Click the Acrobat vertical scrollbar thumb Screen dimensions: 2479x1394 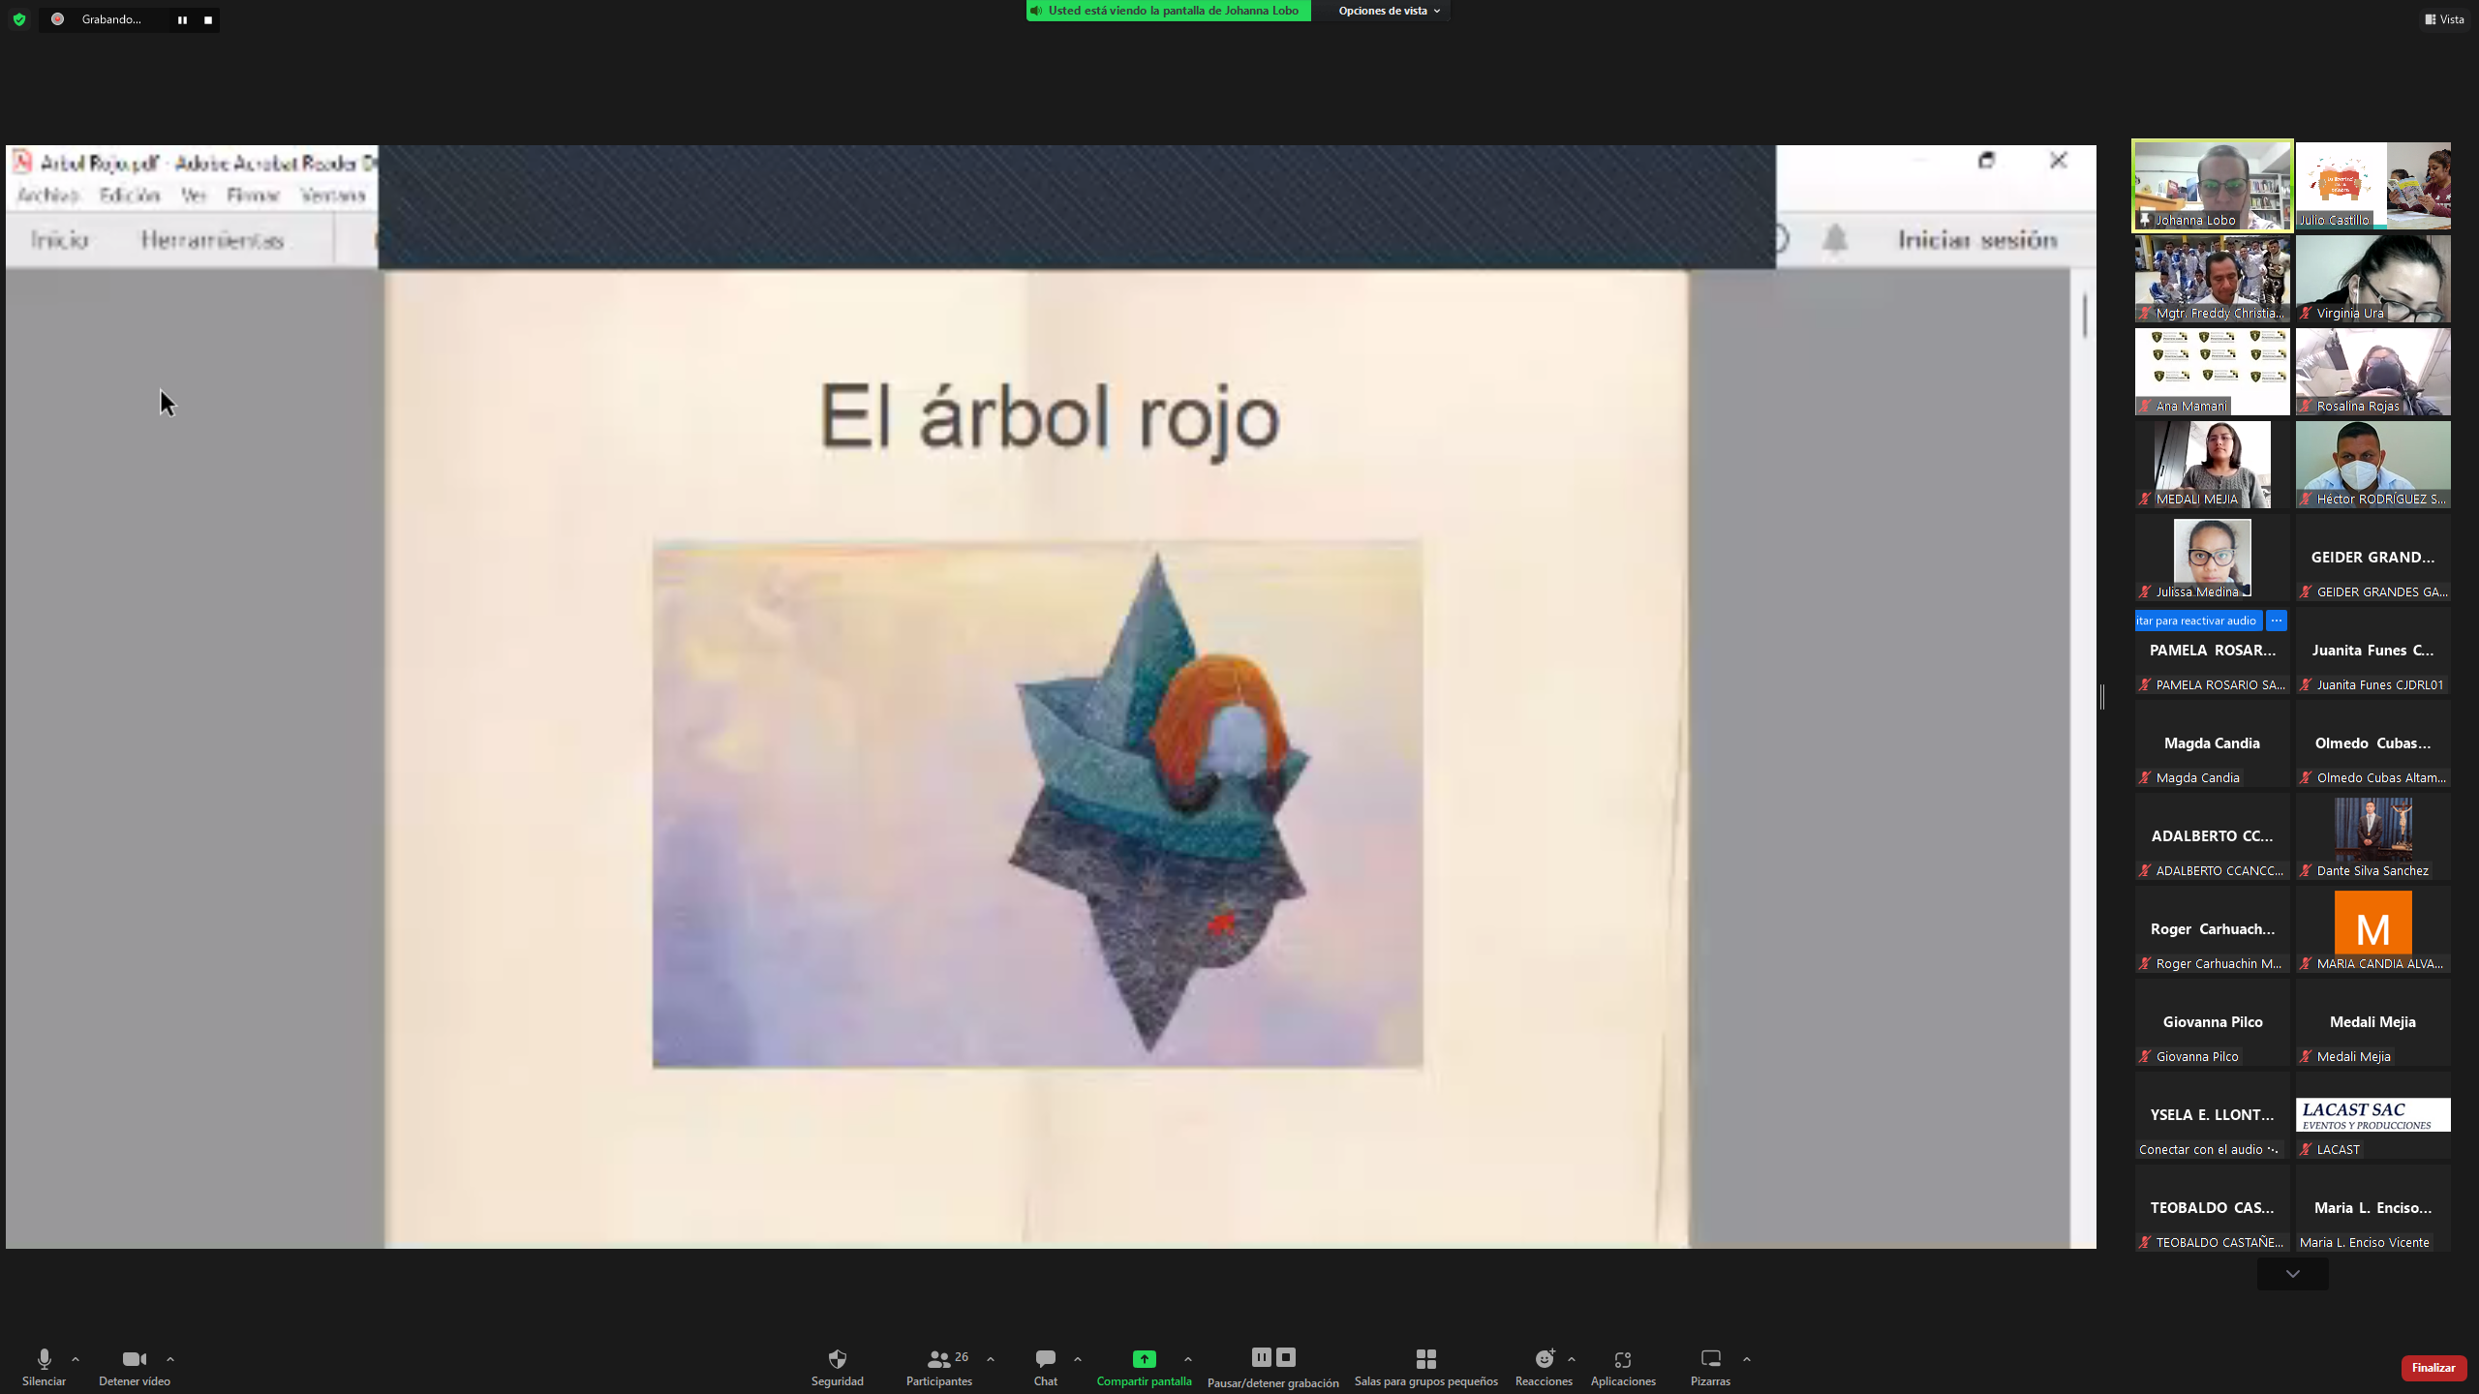click(2084, 314)
